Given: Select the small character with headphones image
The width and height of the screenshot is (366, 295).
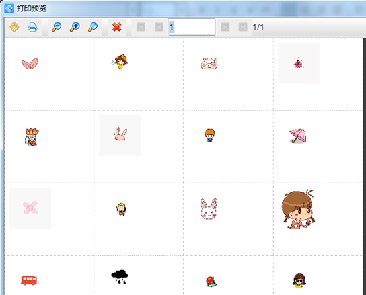Looking at the screenshot, I should click(x=121, y=209).
